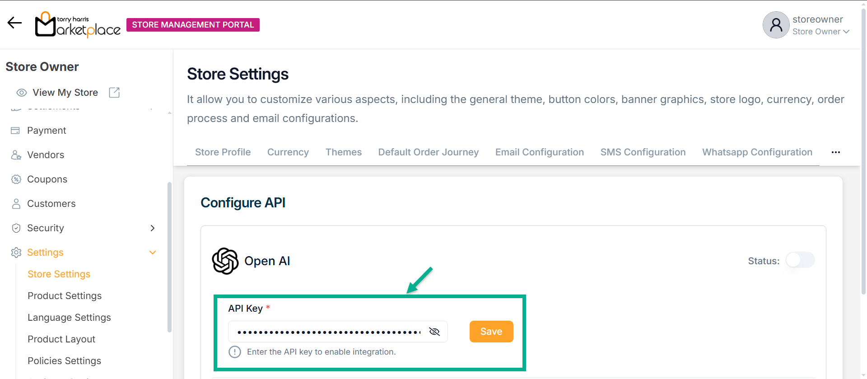This screenshot has height=379, width=867.
Task: Open the Themes tab
Action: (343, 152)
